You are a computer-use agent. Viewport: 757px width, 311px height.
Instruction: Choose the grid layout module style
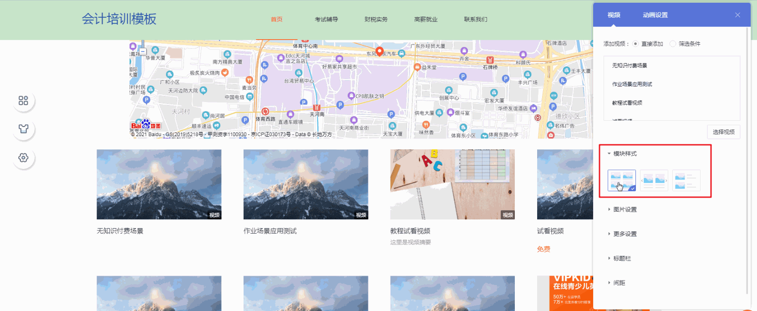pyautogui.click(x=622, y=181)
